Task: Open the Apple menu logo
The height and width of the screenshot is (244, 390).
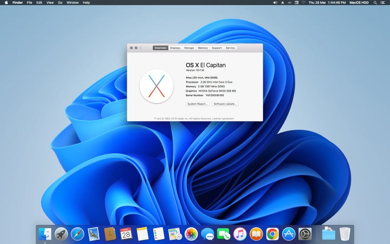Action: 6,2
